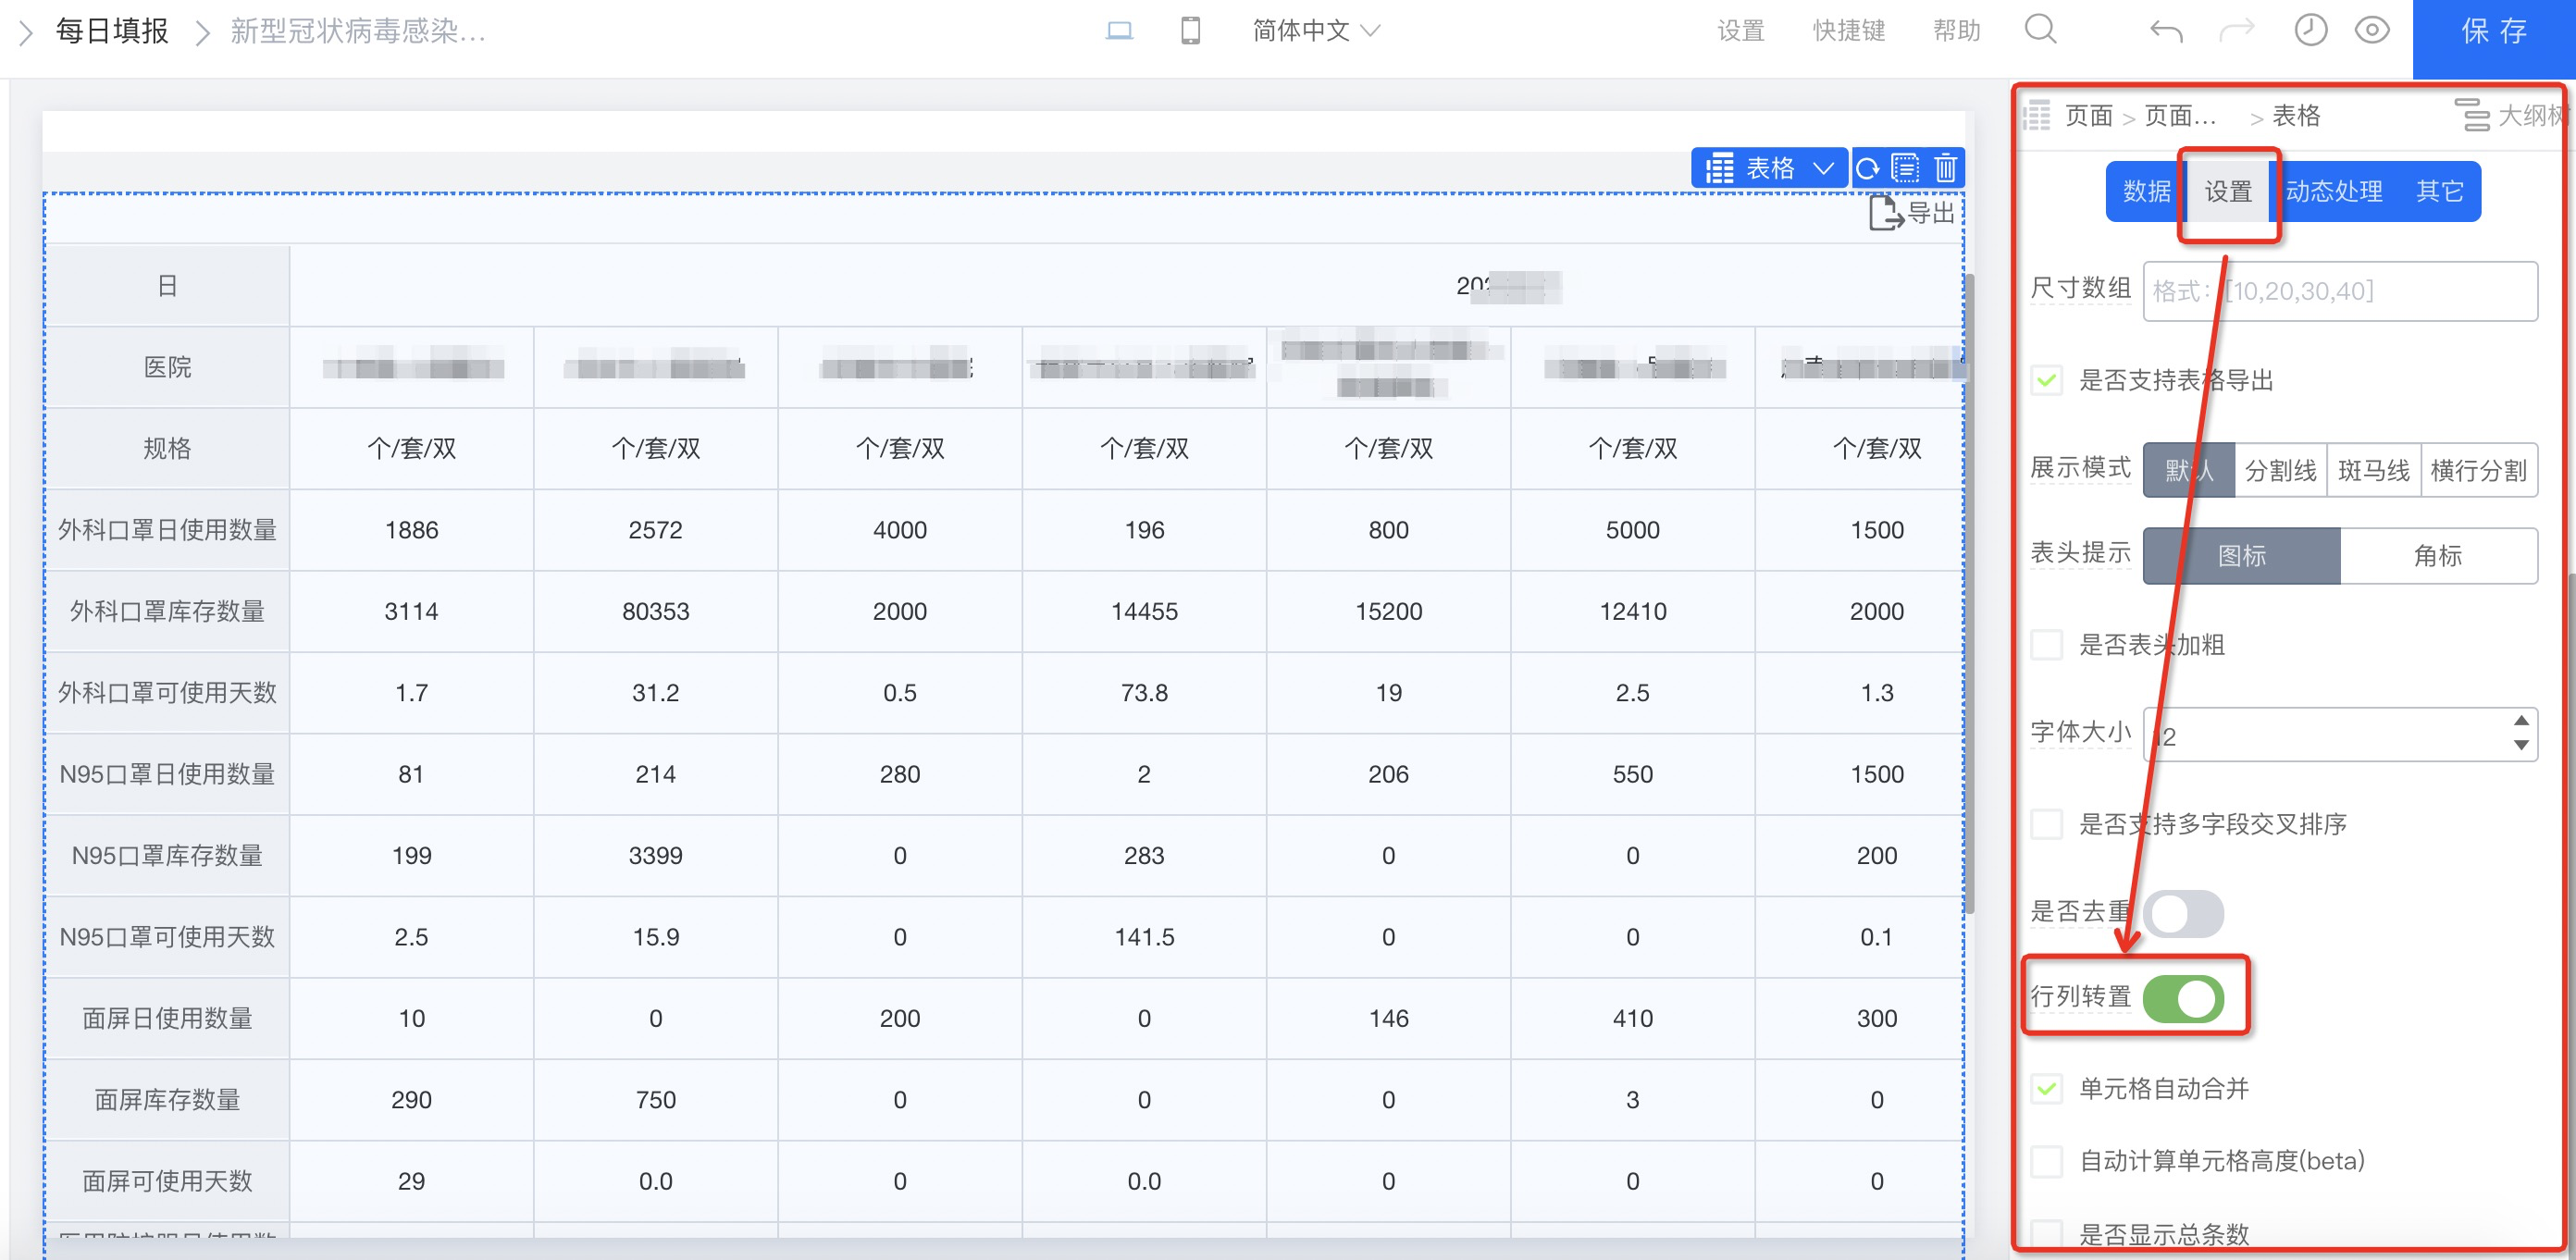The height and width of the screenshot is (1260, 2576).
Task: Switch to mobile device preview icon
Action: click(1190, 31)
